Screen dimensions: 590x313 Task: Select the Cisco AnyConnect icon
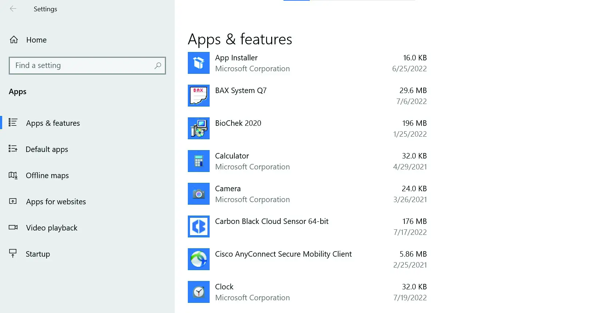(x=198, y=259)
